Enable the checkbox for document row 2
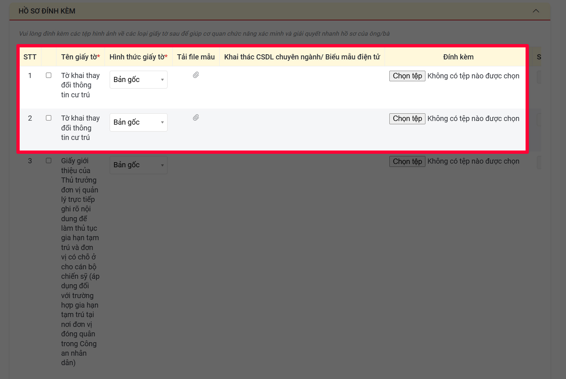The width and height of the screenshot is (566, 379). point(48,118)
